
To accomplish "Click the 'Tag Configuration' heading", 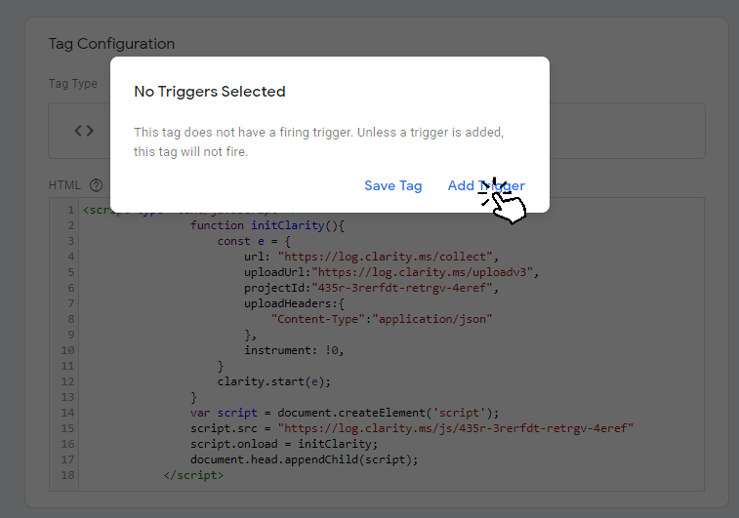I will coord(111,44).
